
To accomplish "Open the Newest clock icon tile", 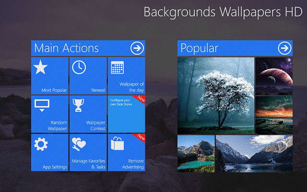I will coord(79,68).
